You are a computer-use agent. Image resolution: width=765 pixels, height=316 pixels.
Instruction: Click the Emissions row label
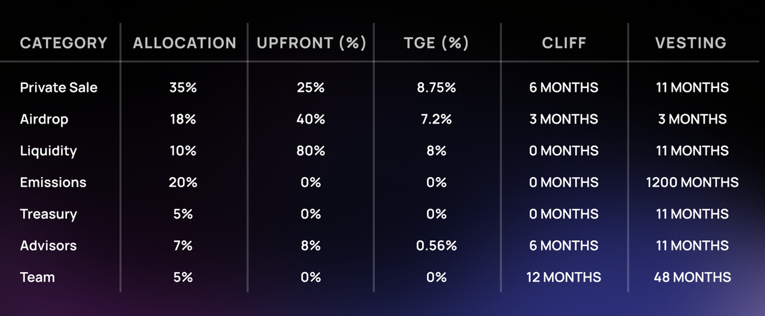tap(53, 183)
